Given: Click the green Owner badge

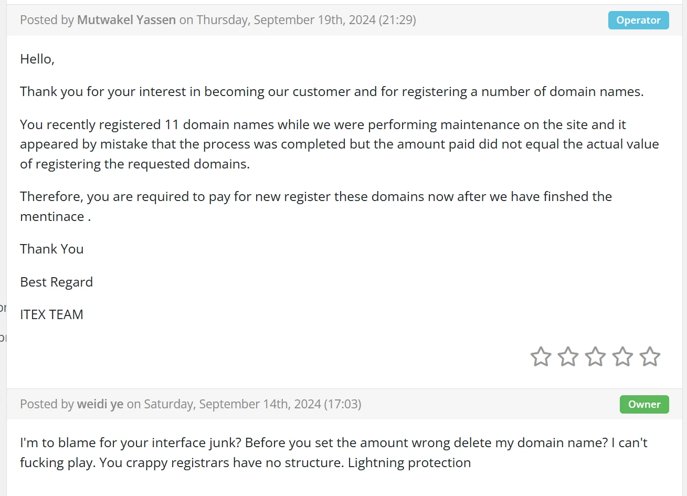Looking at the screenshot, I should (644, 405).
